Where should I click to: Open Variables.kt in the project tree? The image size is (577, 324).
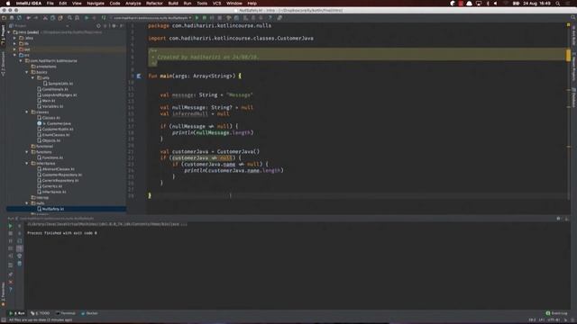[x=50, y=106]
